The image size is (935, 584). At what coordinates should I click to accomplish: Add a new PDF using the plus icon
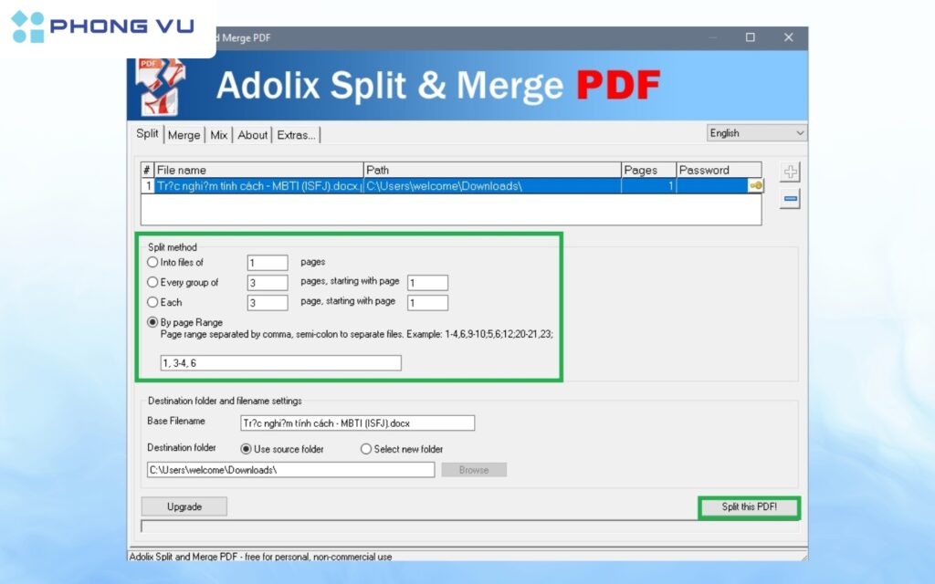pyautogui.click(x=789, y=172)
